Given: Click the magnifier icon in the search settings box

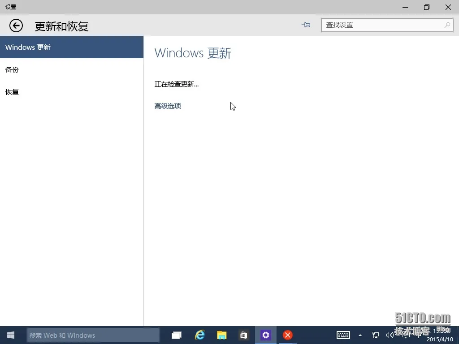Looking at the screenshot, I should click(447, 25).
